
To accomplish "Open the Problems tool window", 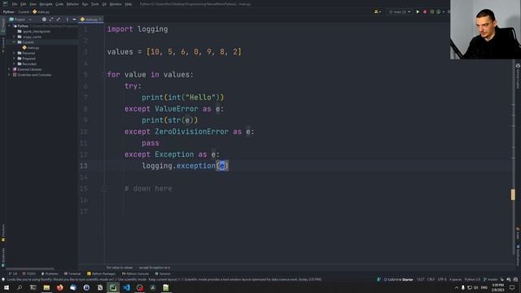I will pos(50,273).
